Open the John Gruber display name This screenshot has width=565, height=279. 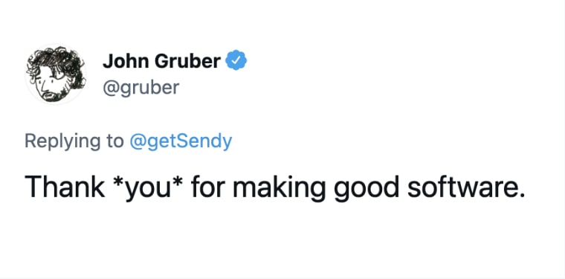(161, 60)
